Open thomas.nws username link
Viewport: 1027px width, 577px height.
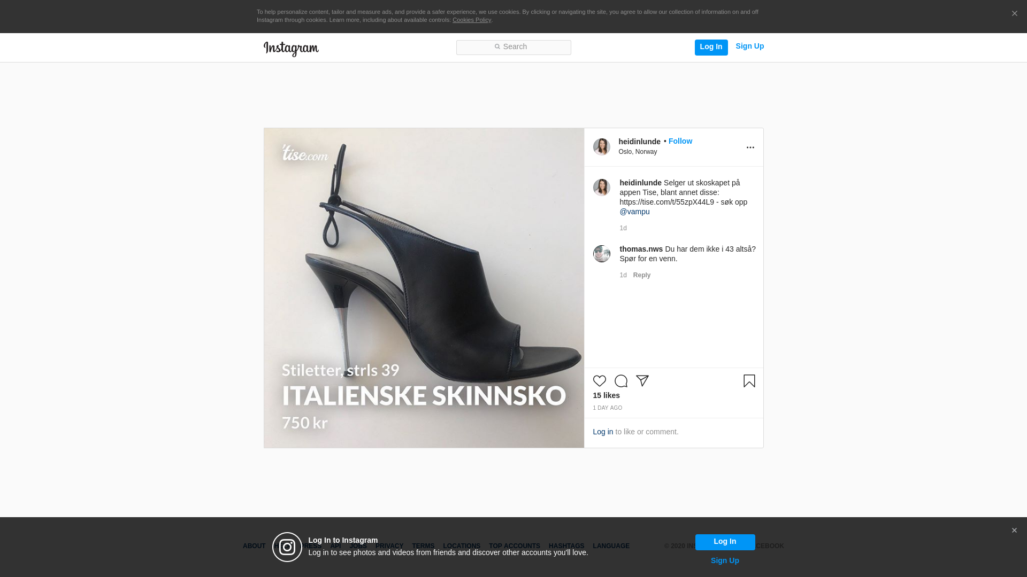click(x=641, y=249)
